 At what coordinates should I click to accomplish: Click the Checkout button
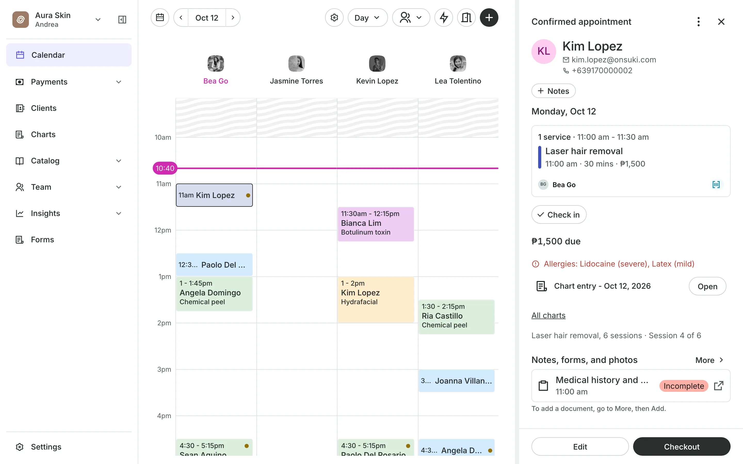pos(682,446)
